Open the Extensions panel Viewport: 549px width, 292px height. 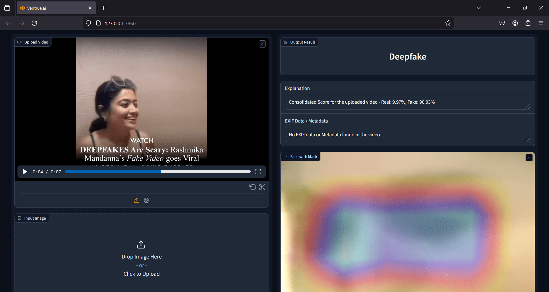point(528,23)
